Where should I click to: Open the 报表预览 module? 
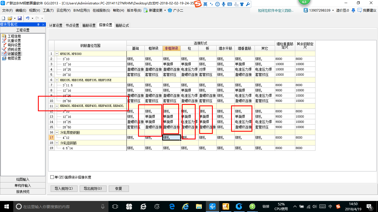[23, 192]
